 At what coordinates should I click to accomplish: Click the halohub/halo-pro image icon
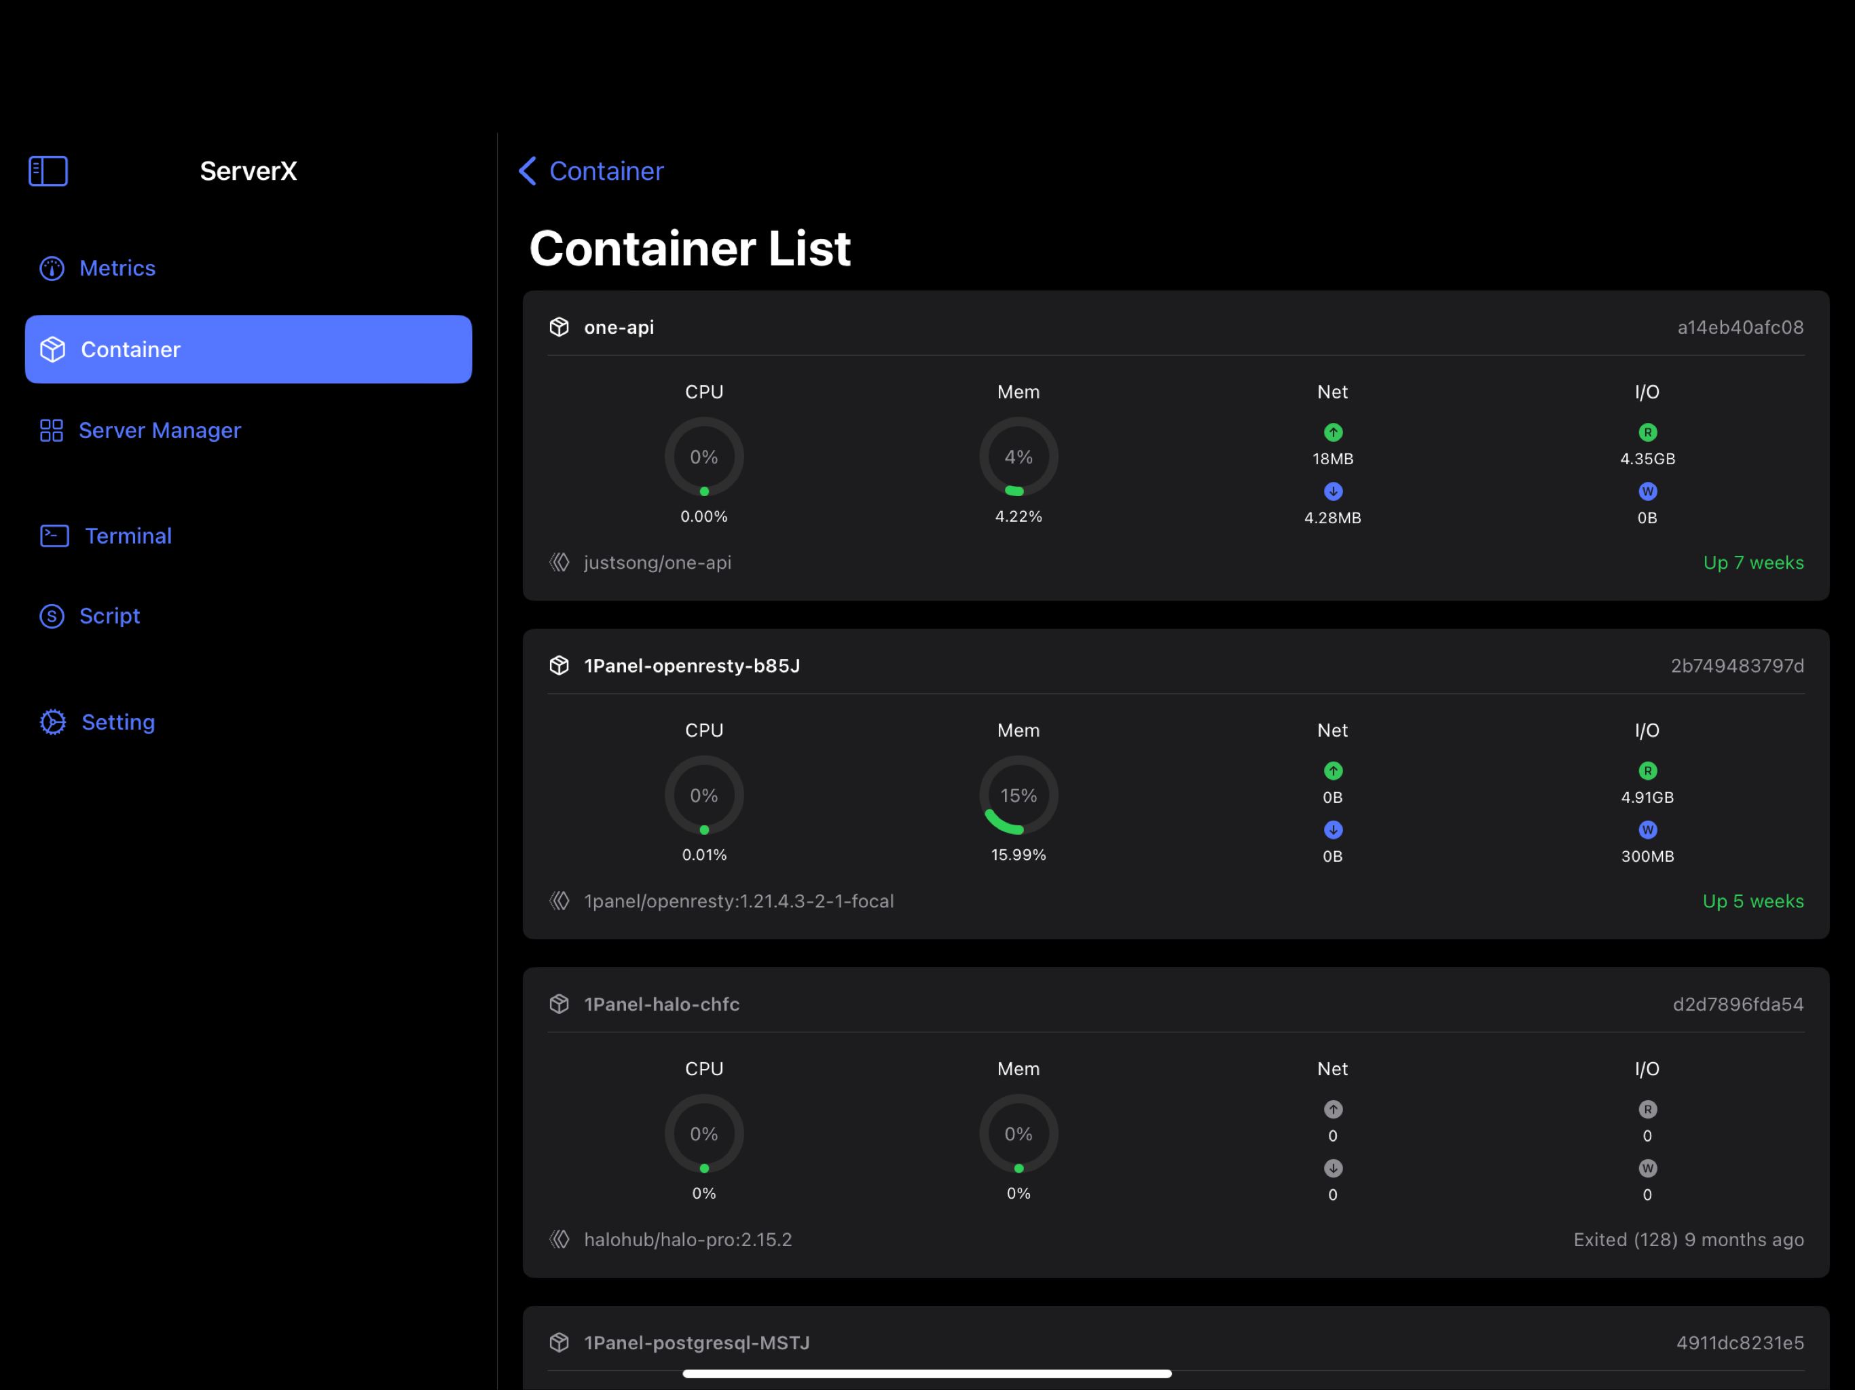(x=559, y=1240)
